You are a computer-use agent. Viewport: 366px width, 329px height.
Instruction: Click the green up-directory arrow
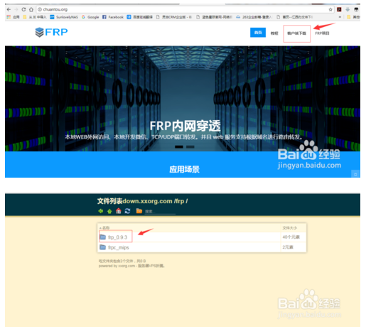point(109,211)
